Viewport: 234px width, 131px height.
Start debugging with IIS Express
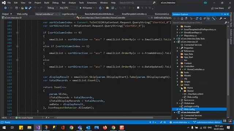86,8
